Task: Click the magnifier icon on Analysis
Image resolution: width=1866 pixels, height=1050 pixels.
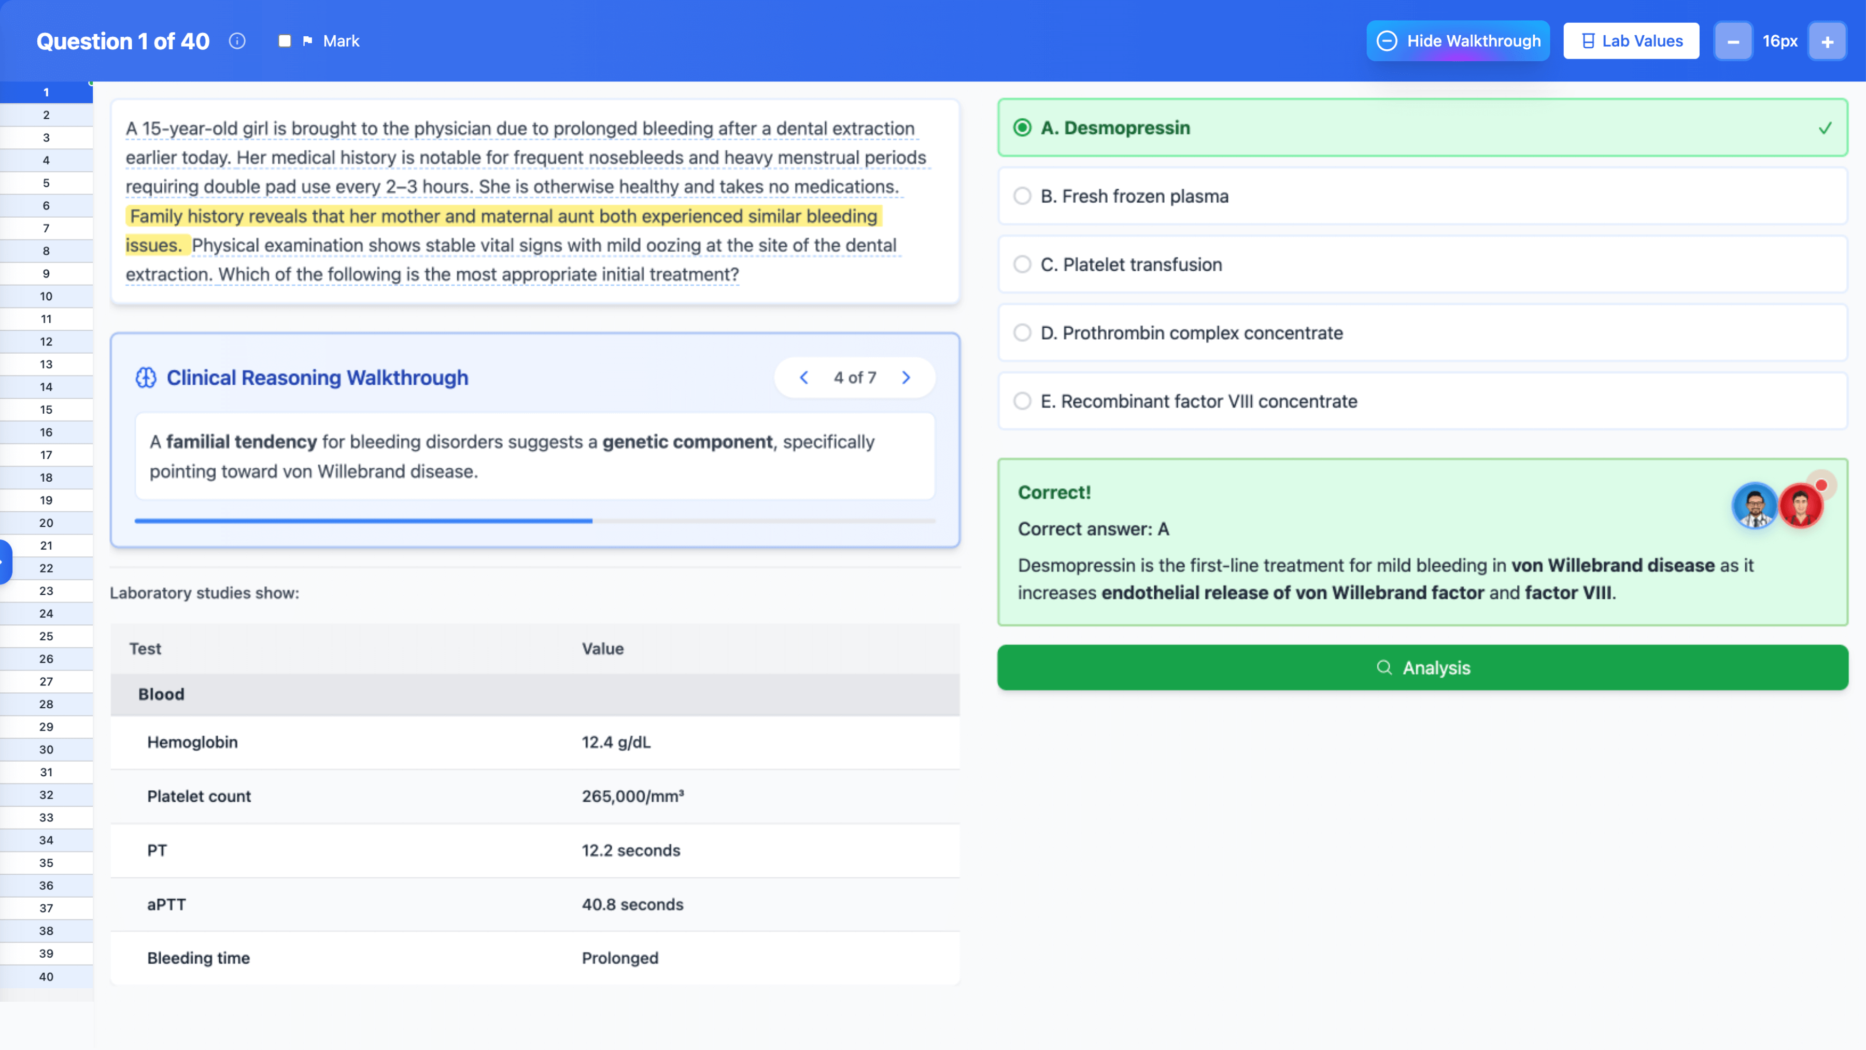Action: tap(1383, 667)
